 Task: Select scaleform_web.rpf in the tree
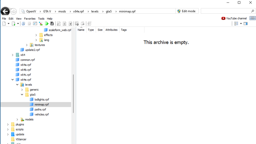click(60, 30)
